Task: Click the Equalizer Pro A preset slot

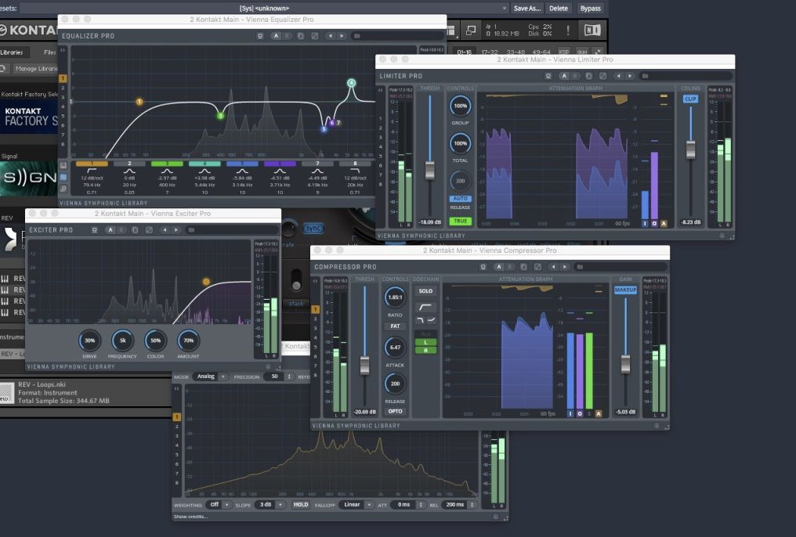Action: (276, 36)
